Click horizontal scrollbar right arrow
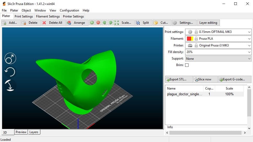 click(245, 133)
